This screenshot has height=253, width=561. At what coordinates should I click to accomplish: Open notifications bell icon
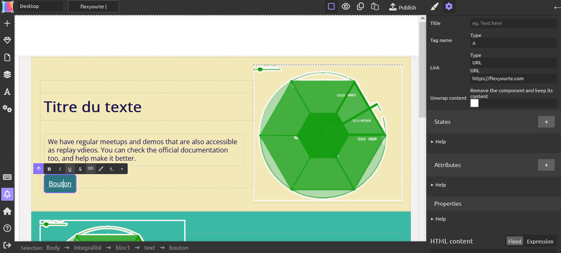click(7, 194)
